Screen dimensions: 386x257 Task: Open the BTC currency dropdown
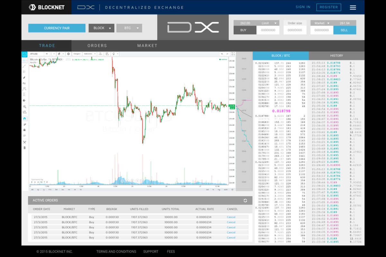pos(129,28)
